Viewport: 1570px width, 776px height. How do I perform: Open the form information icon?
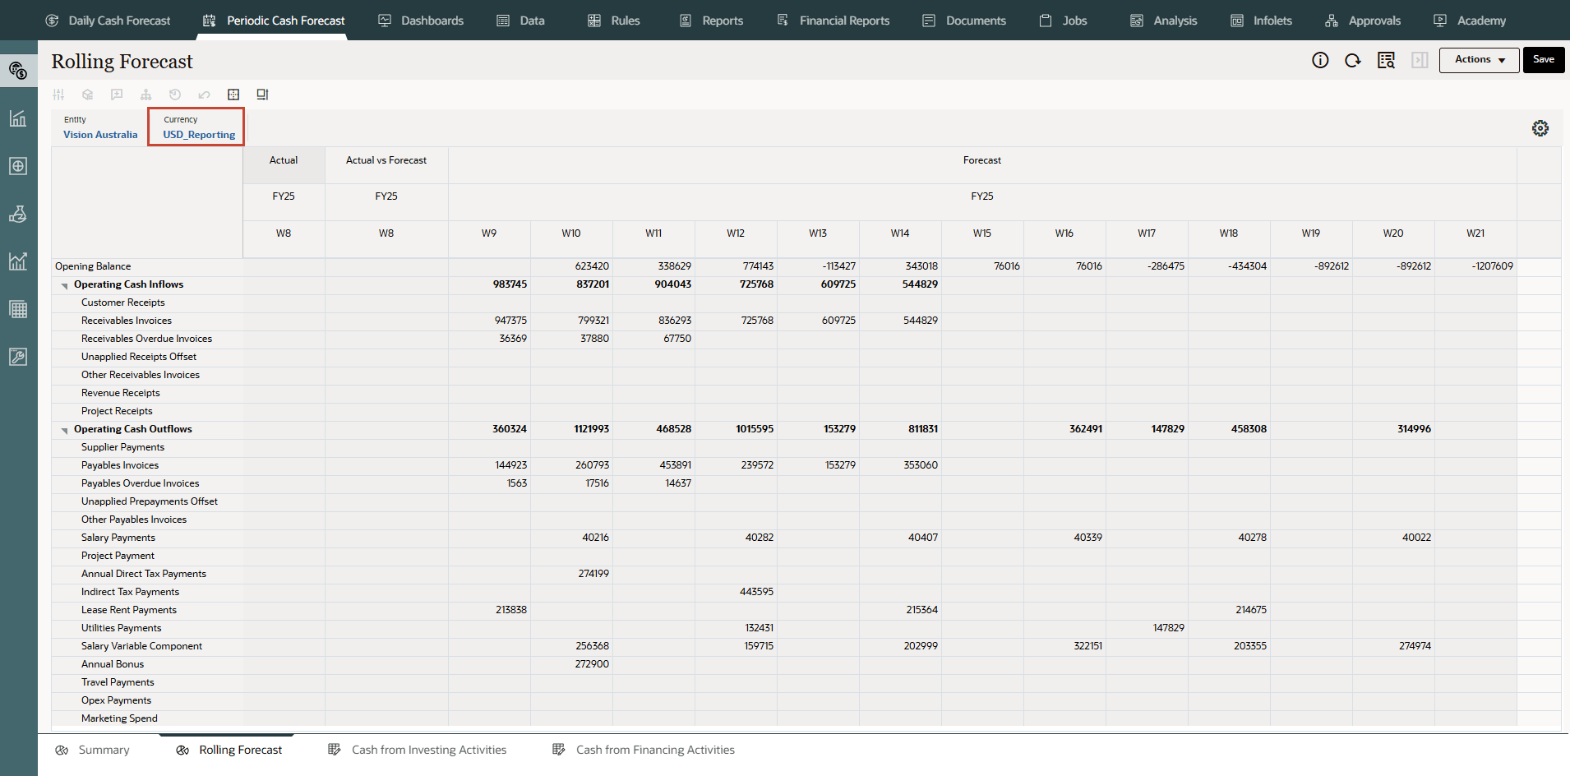point(1320,60)
